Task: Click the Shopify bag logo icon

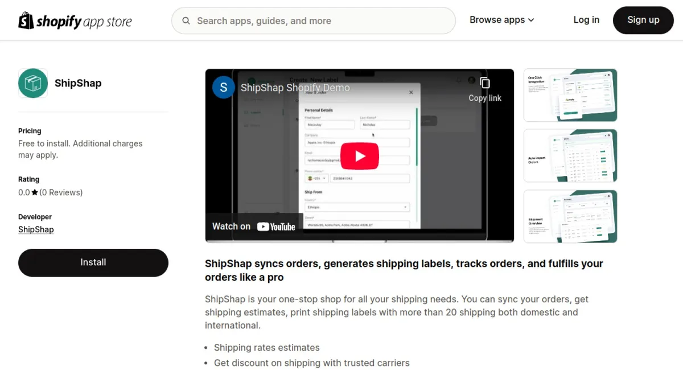Action: [26, 20]
